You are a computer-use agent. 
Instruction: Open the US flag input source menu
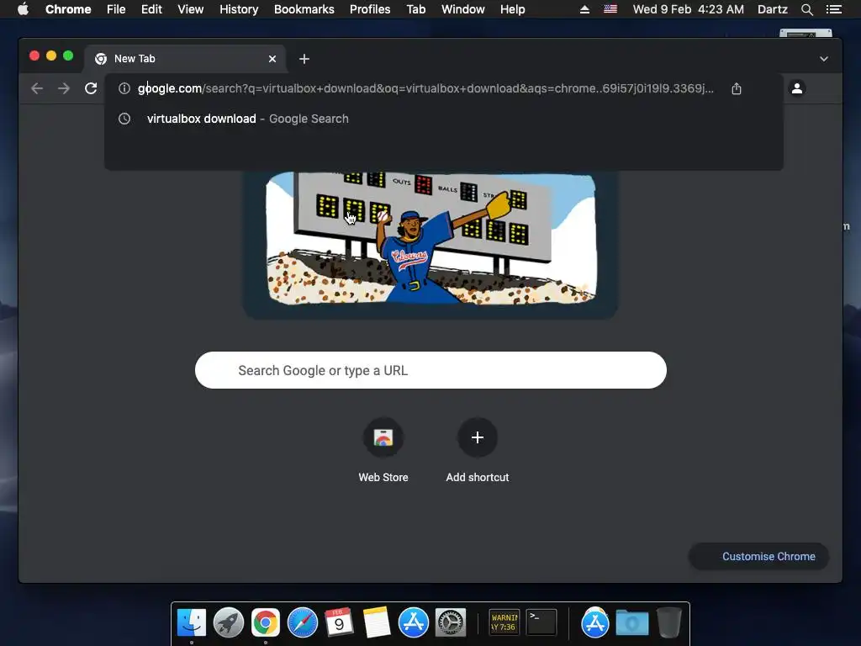click(610, 9)
